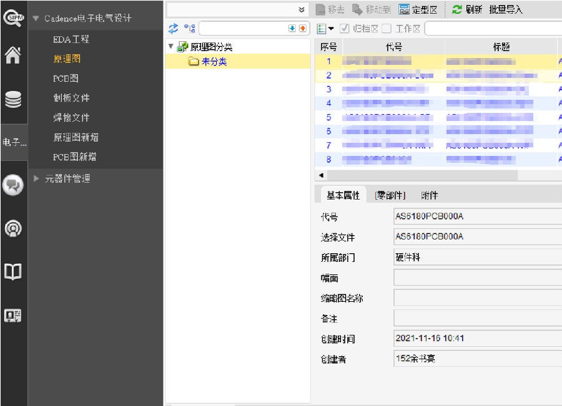The height and width of the screenshot is (406, 562).
Task: Go to the Home icon in sidebar
Action: click(x=14, y=57)
